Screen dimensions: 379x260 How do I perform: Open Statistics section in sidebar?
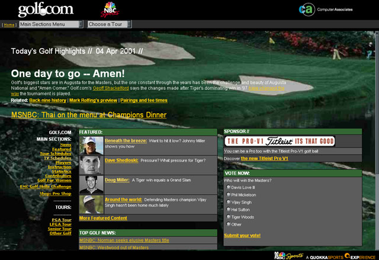pyautogui.click(x=62, y=171)
